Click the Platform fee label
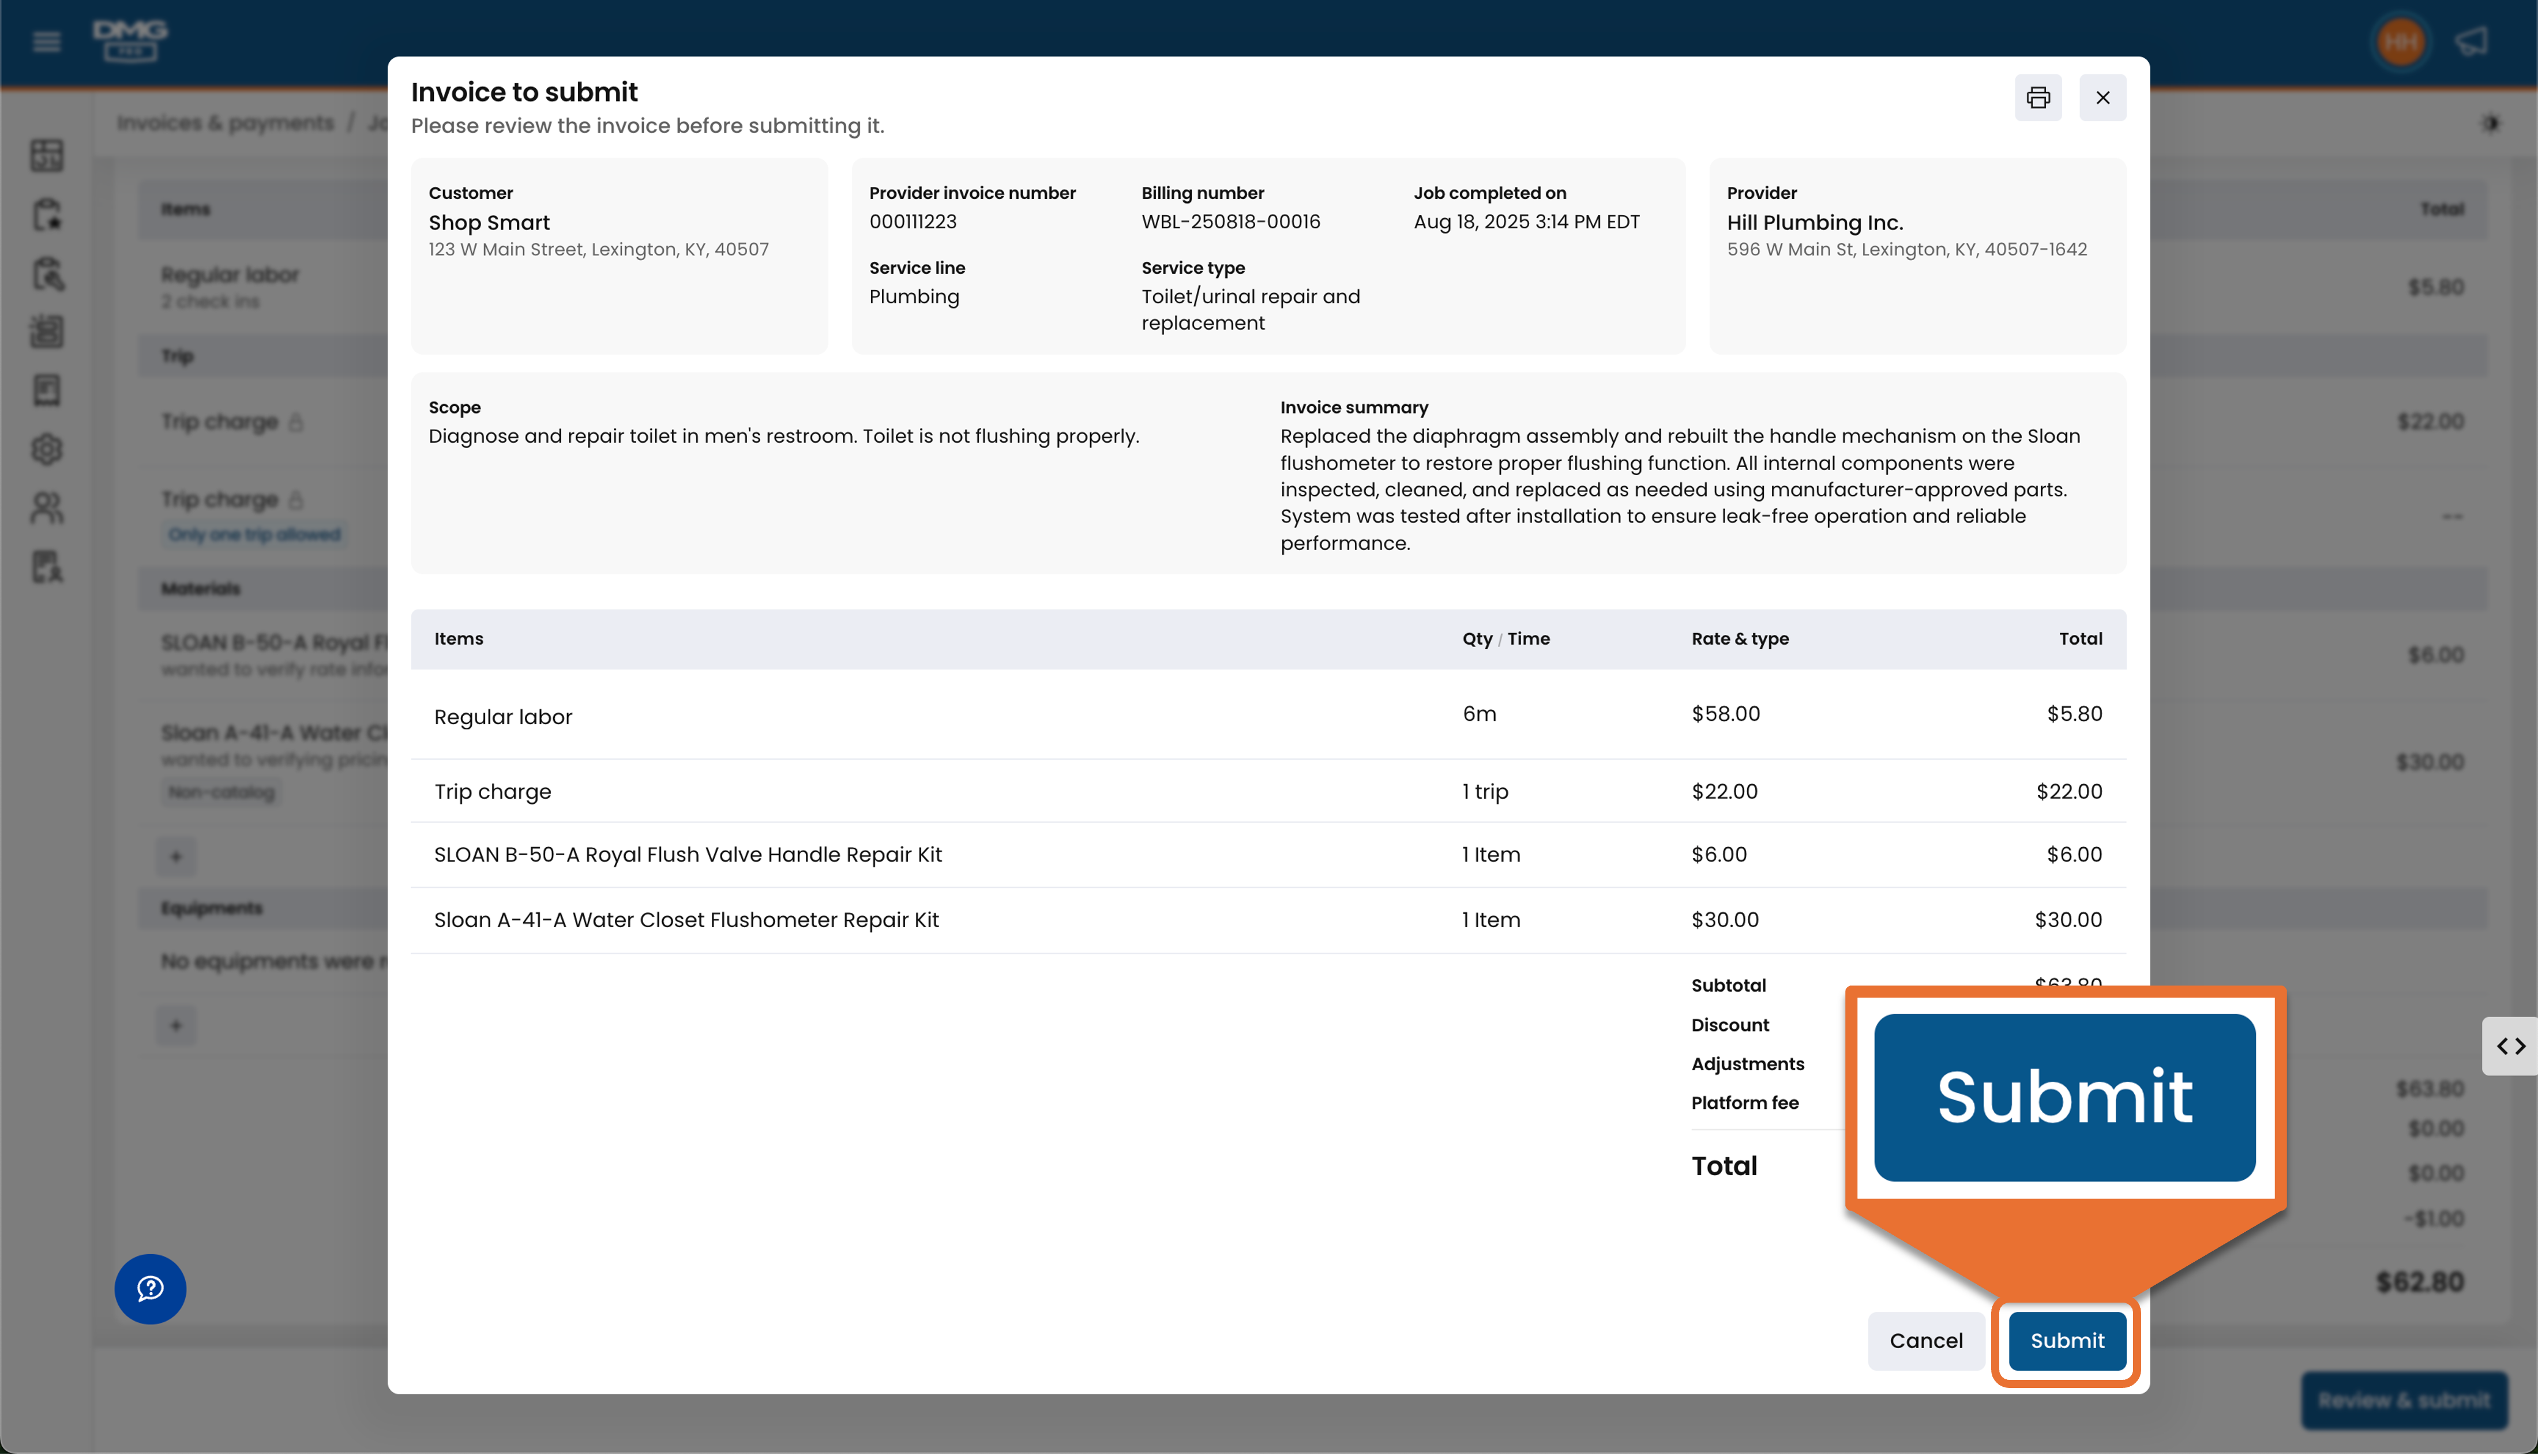Viewport: 2538px width, 1456px height. point(1744,1103)
